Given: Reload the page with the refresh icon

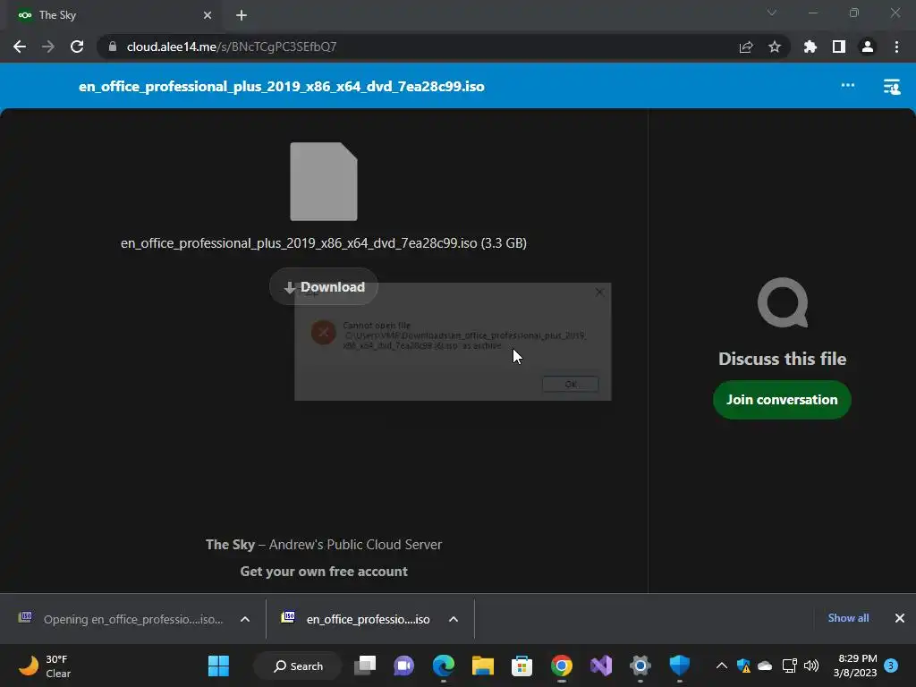Looking at the screenshot, I should (77, 47).
